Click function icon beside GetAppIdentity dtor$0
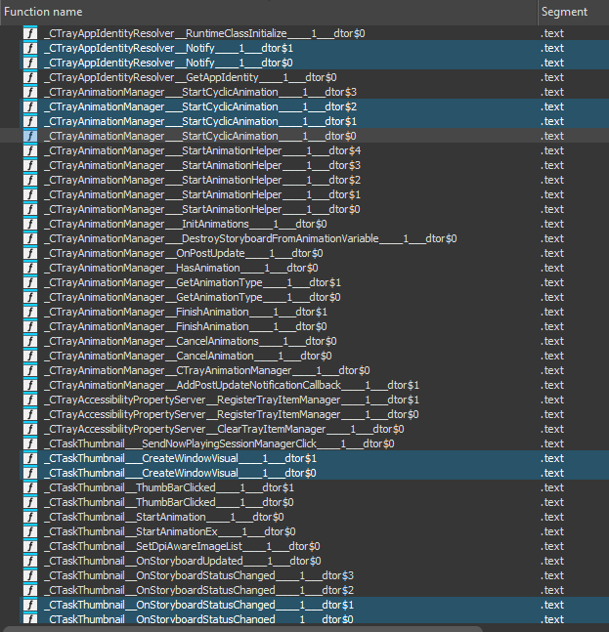The image size is (609, 632). [30, 77]
